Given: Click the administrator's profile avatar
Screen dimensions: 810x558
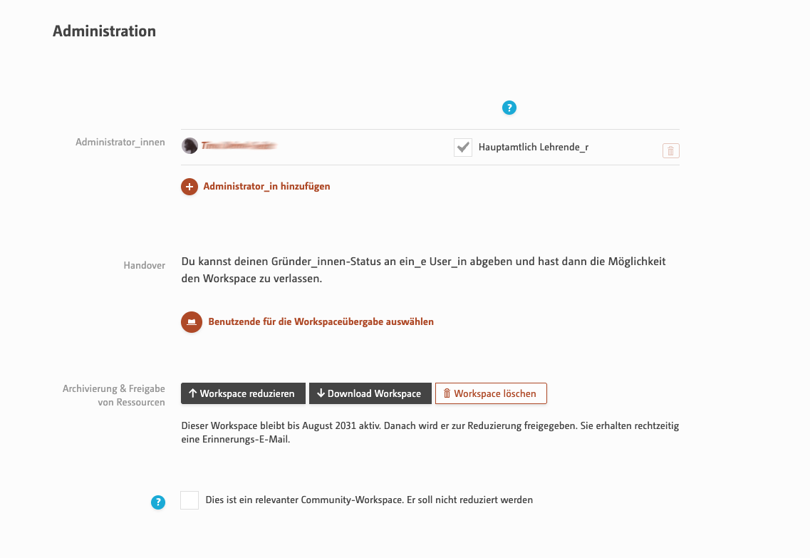Looking at the screenshot, I should pyautogui.click(x=189, y=145).
